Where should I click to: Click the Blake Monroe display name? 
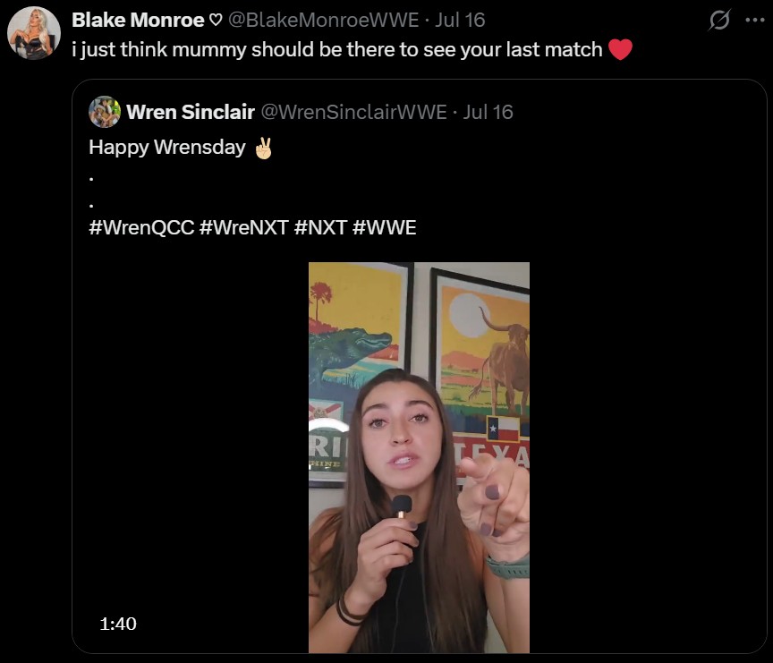[138, 21]
